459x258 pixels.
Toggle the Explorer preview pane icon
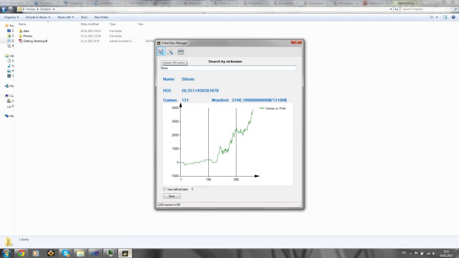[x=445, y=17]
